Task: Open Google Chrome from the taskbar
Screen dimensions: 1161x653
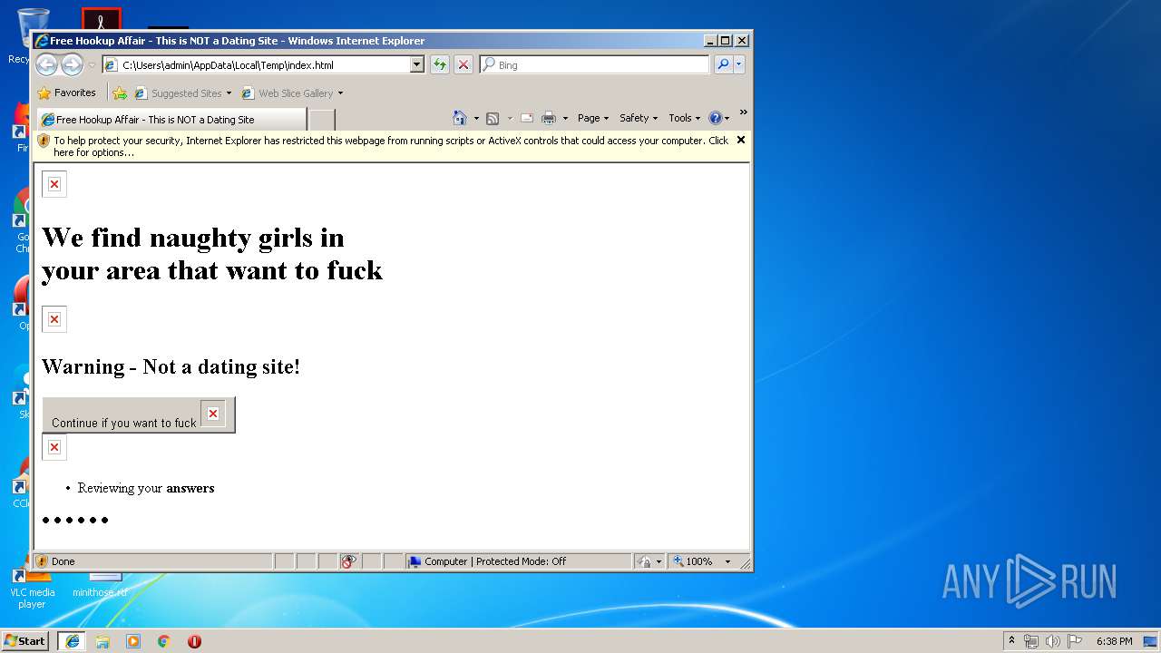Action: pyautogui.click(x=164, y=641)
